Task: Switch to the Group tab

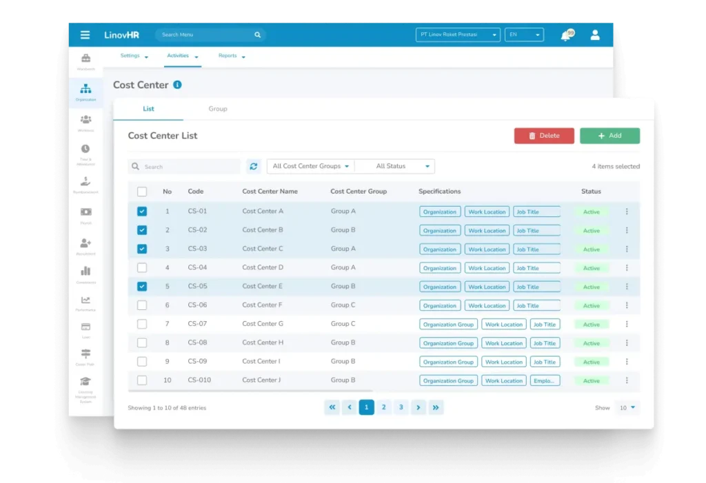Action: [217, 108]
